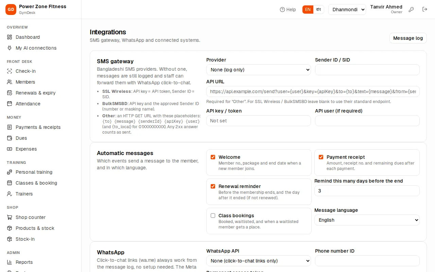Click the Tanvir Ahmed Owner profile
The width and height of the screenshot is (435, 272).
pyautogui.click(x=386, y=9)
